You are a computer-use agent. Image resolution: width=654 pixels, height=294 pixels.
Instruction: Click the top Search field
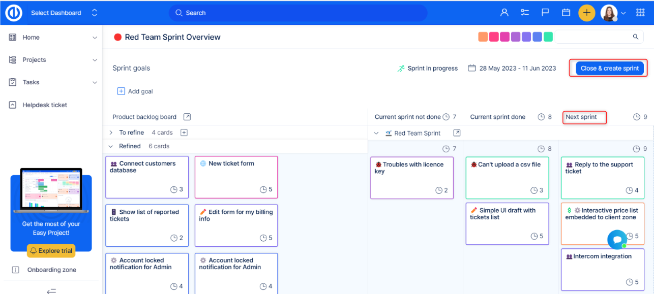click(298, 13)
